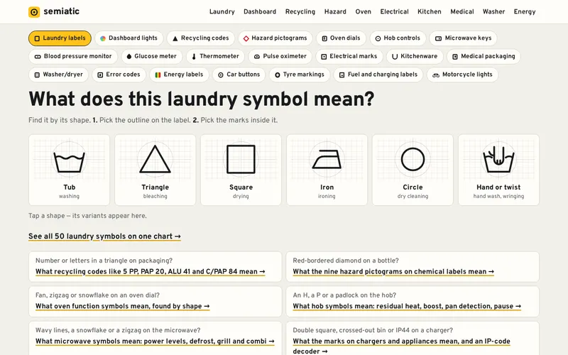Image resolution: width=568 pixels, height=355 pixels.
Task: Open the Car buttons chip
Action: [239, 75]
